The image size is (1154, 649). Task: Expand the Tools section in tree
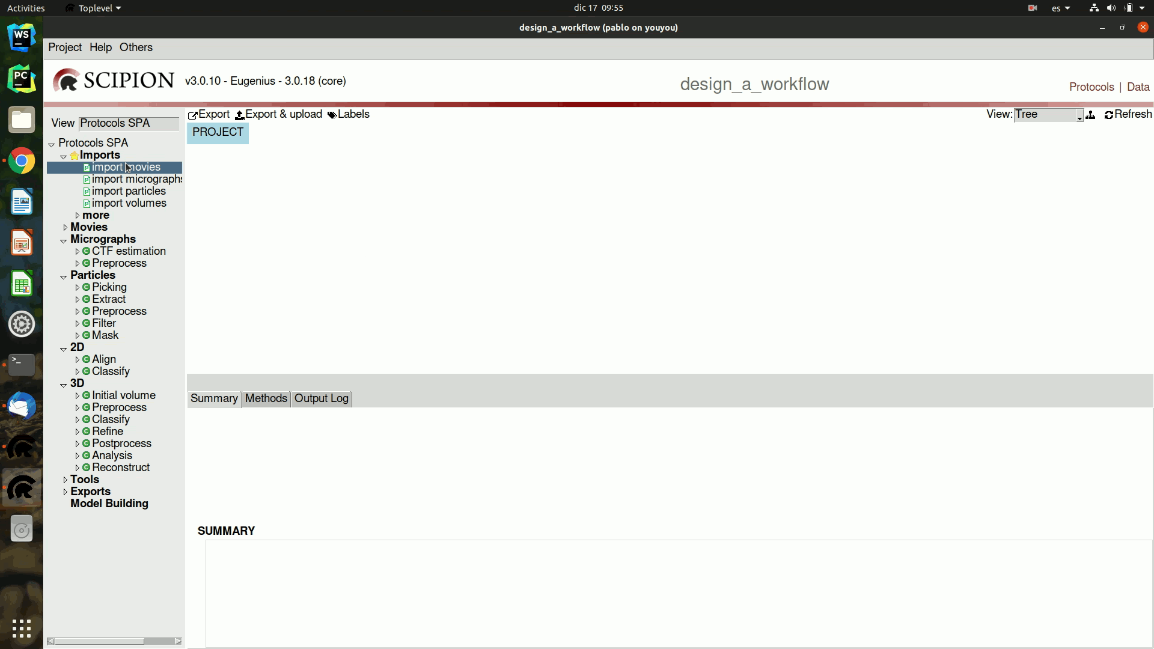pyautogui.click(x=65, y=480)
